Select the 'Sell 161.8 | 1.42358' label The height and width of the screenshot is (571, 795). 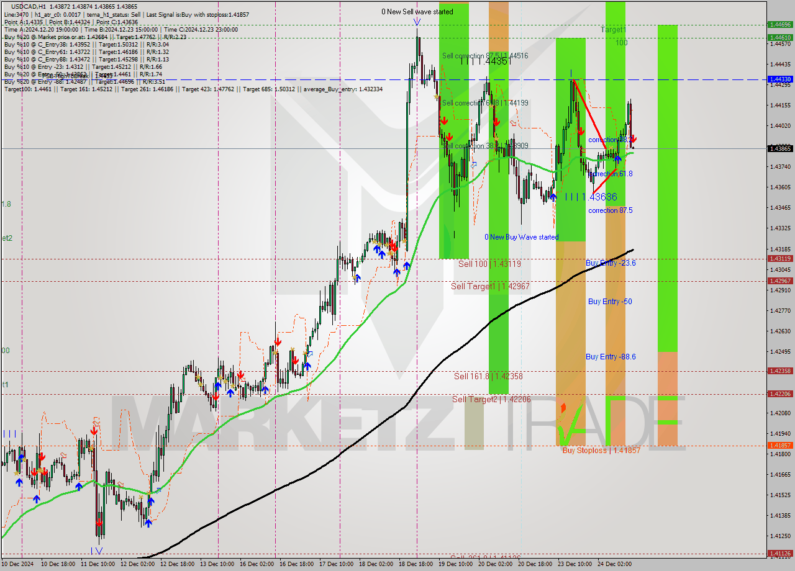[488, 376]
